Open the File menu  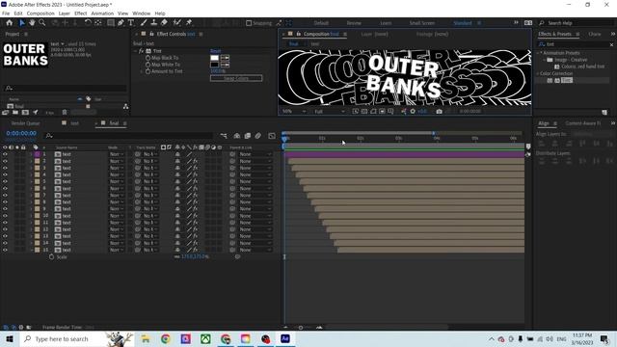click(x=6, y=13)
